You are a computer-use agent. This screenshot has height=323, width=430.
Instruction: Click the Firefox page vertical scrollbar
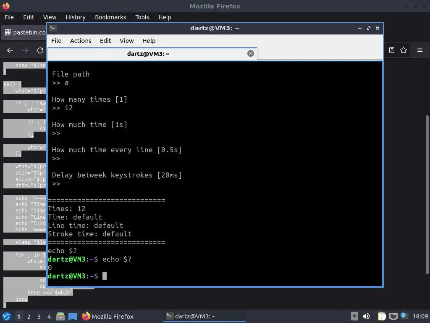tap(427, 194)
